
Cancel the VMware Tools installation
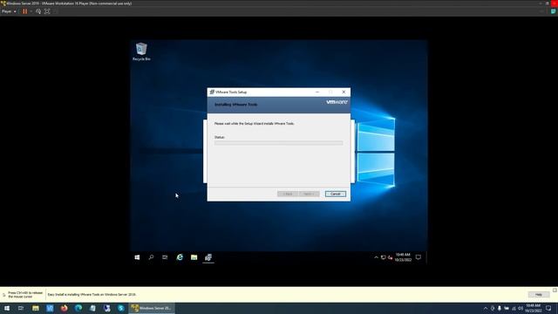click(335, 194)
